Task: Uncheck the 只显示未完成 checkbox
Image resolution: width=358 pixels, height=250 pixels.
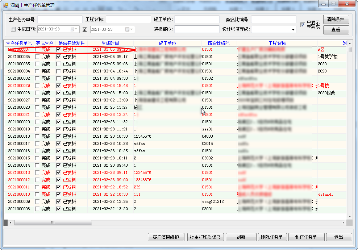Action: (x=303, y=25)
